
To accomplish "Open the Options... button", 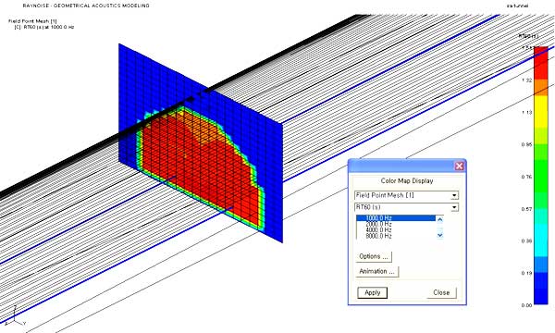I will (x=374, y=256).
